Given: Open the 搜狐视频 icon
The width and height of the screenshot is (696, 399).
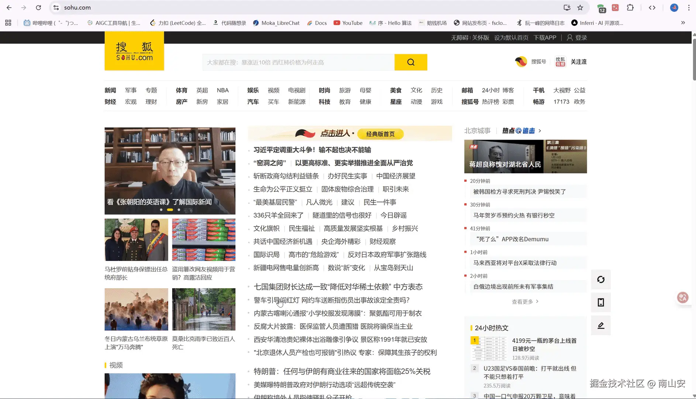Looking at the screenshot, I should [x=560, y=62].
